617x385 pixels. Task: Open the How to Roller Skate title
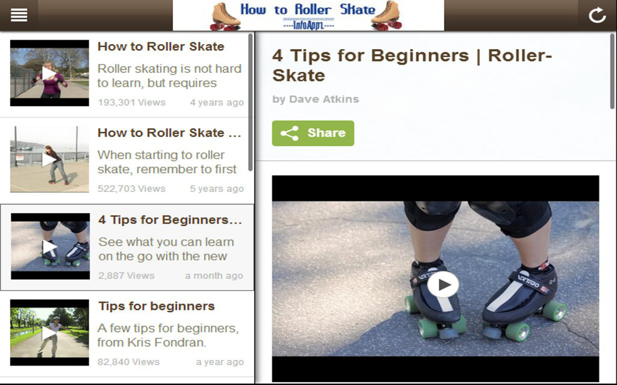tap(161, 47)
